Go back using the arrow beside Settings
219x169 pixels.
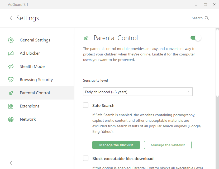(11, 18)
